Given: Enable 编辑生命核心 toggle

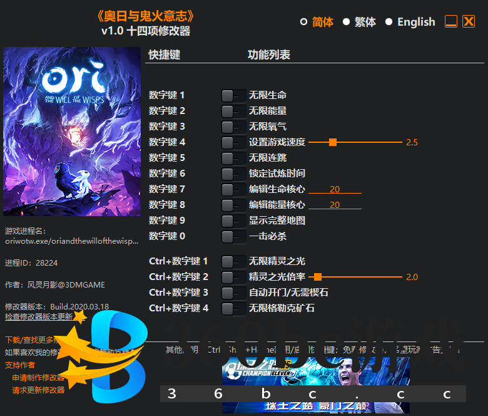Looking at the screenshot, I should tap(233, 189).
